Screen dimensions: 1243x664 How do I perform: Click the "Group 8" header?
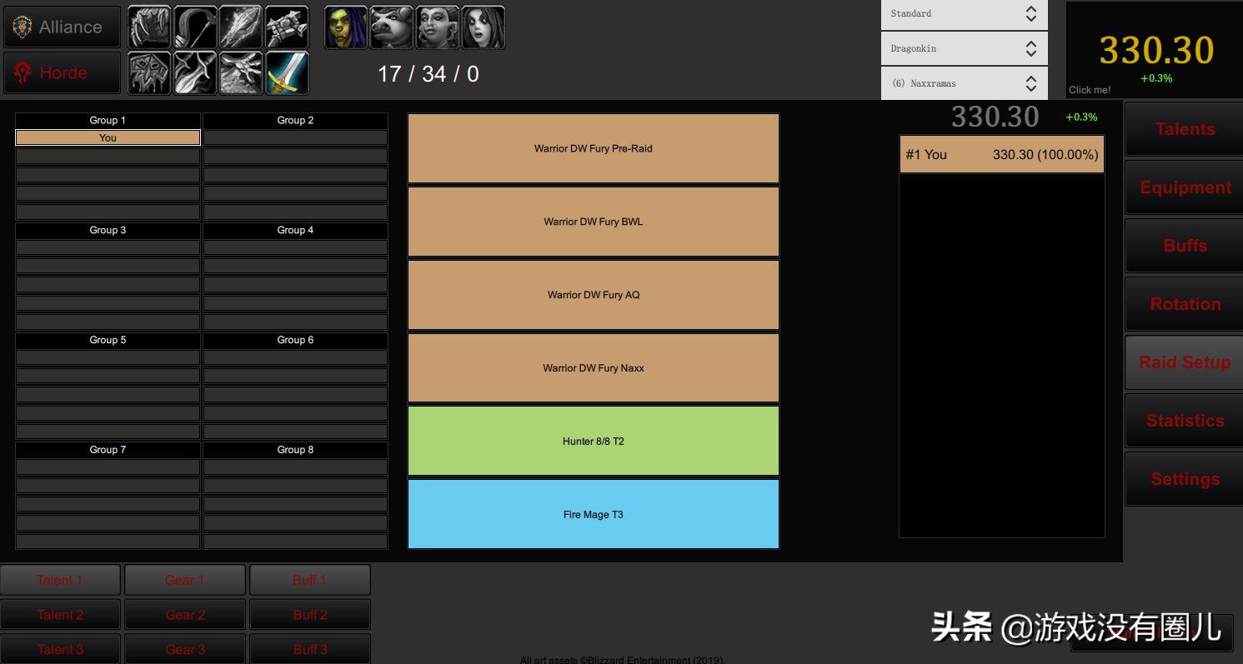(296, 450)
